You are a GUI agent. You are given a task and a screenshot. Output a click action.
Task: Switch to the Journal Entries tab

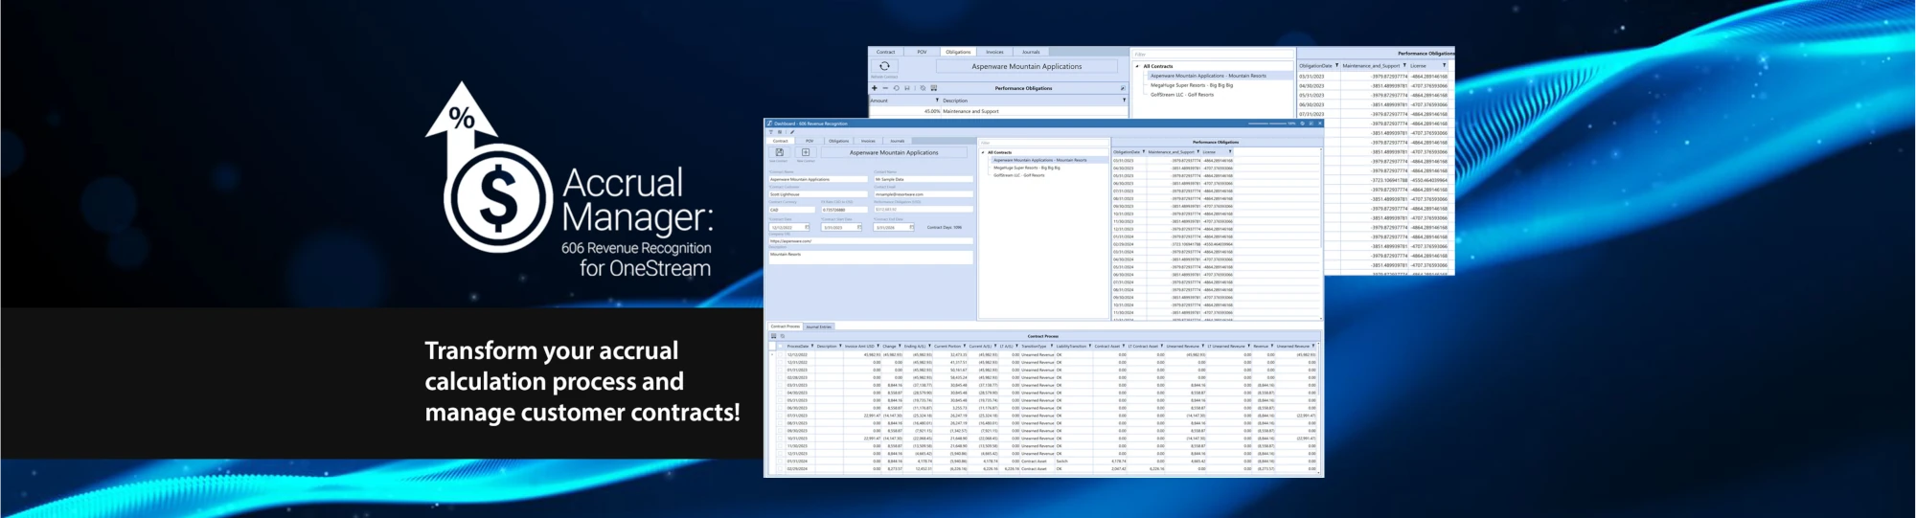pyautogui.click(x=818, y=327)
